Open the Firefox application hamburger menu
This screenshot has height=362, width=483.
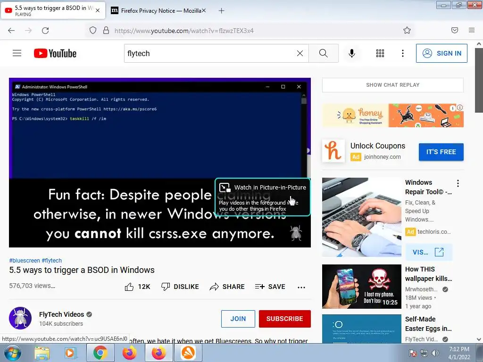tap(472, 30)
